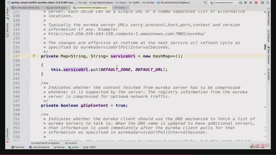Open Ant Build side panel
This screenshot has height=155, width=276.
[x=269, y=74]
